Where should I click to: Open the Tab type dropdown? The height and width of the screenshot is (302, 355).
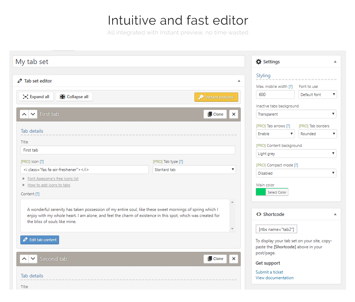194,170
